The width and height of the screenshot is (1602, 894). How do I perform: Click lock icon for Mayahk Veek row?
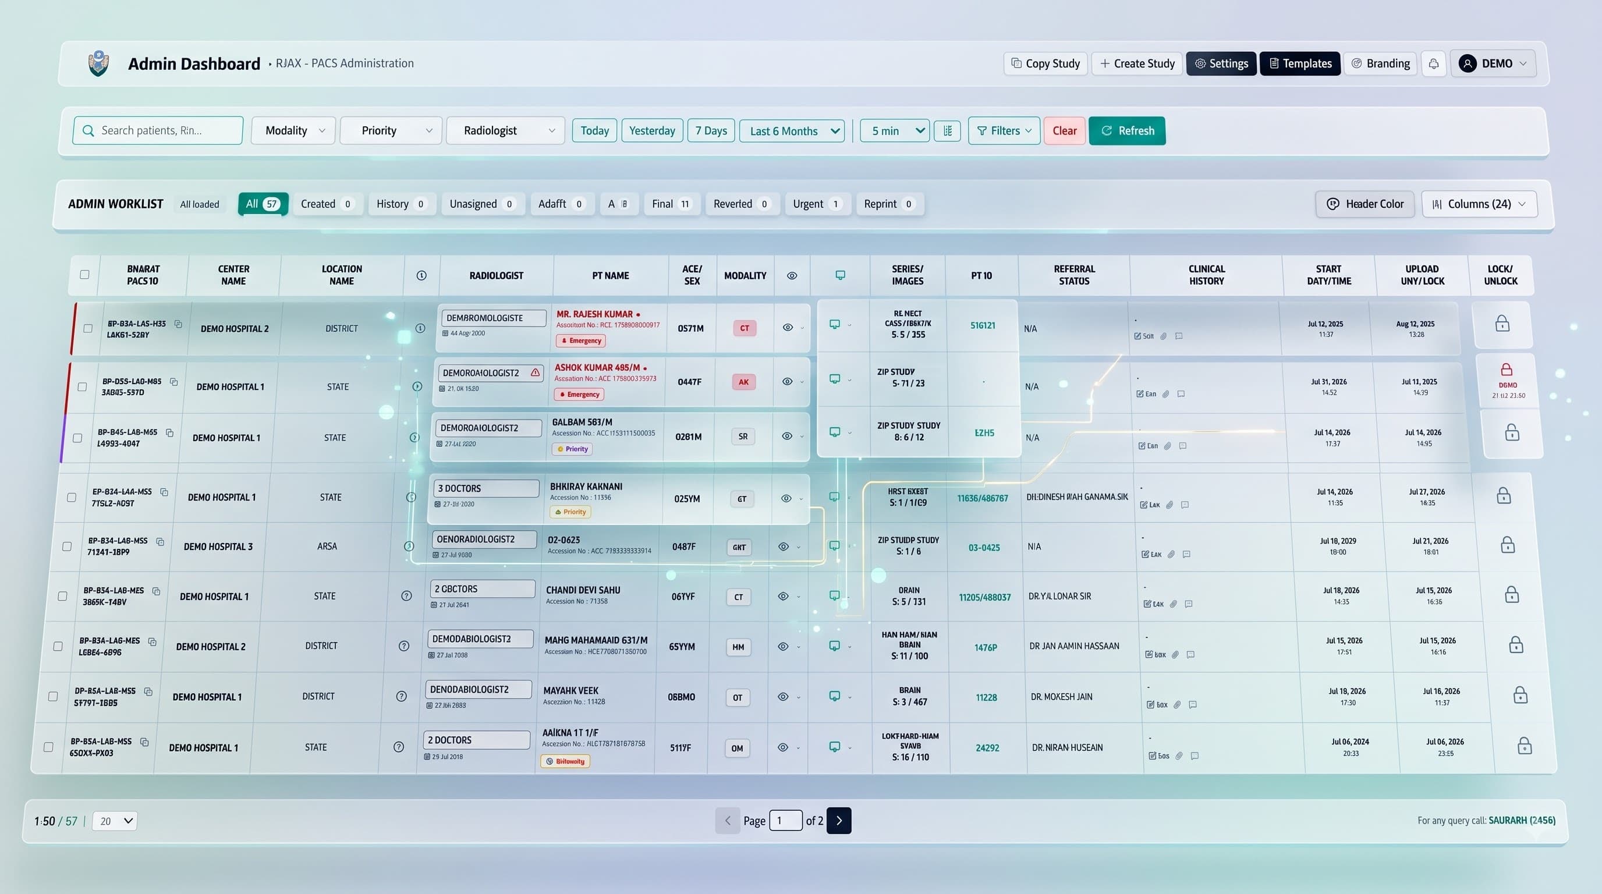click(x=1521, y=695)
